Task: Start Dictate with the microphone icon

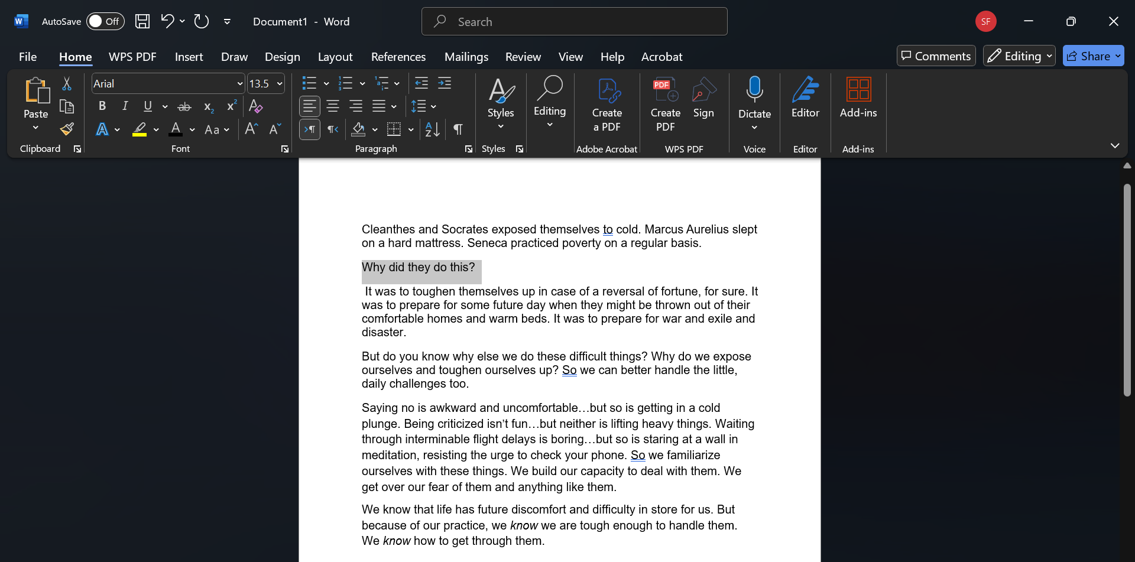Action: [x=754, y=90]
